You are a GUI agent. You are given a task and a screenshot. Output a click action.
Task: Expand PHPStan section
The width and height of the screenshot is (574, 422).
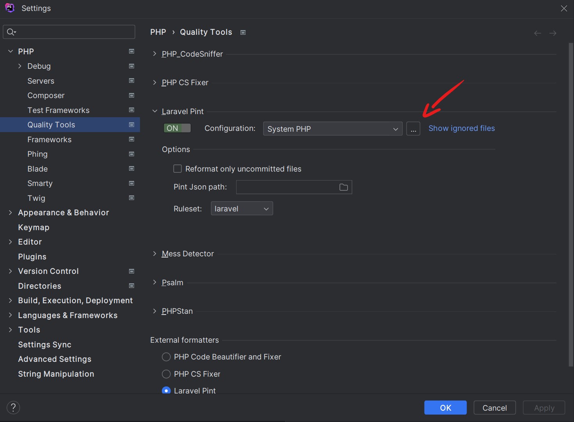pos(155,311)
